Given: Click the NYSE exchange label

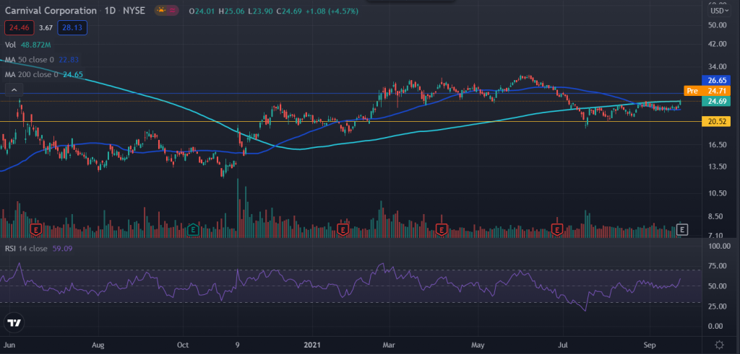Looking at the screenshot, I should (134, 11).
